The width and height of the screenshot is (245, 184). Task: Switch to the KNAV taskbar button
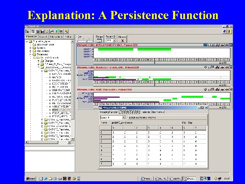(189, 179)
